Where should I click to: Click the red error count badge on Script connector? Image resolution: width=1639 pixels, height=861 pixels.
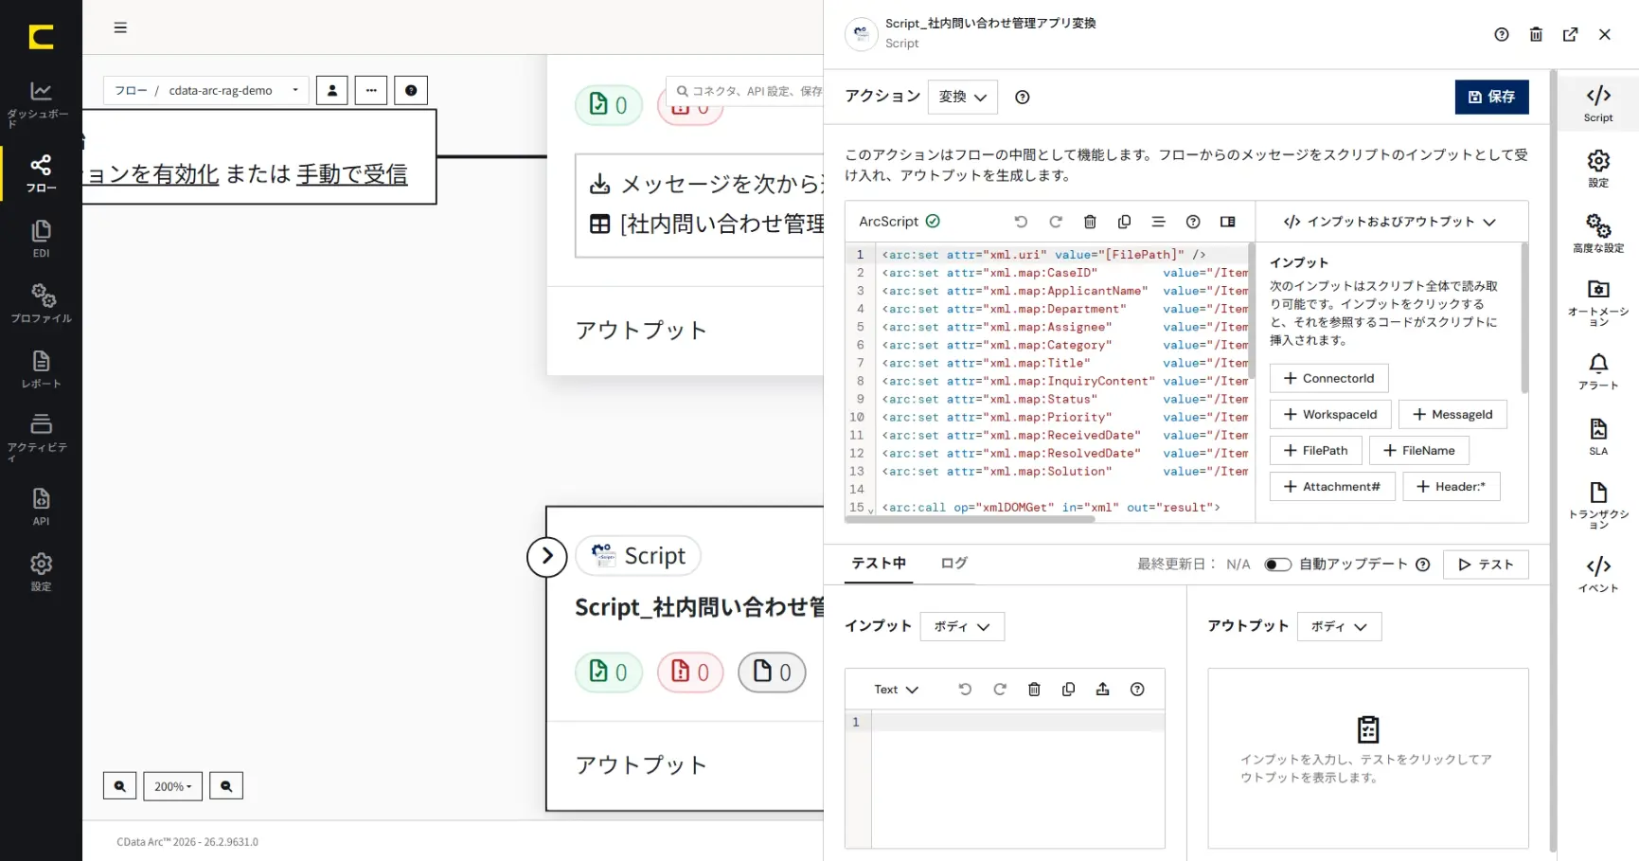690,673
